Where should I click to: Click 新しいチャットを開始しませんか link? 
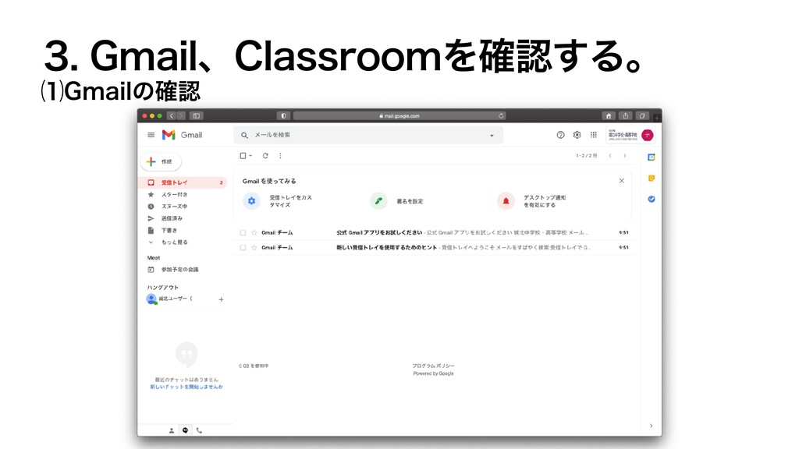click(x=186, y=387)
